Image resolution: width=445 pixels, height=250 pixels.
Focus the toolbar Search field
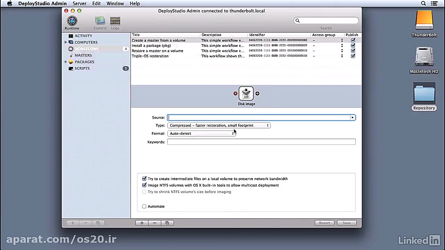click(326, 20)
